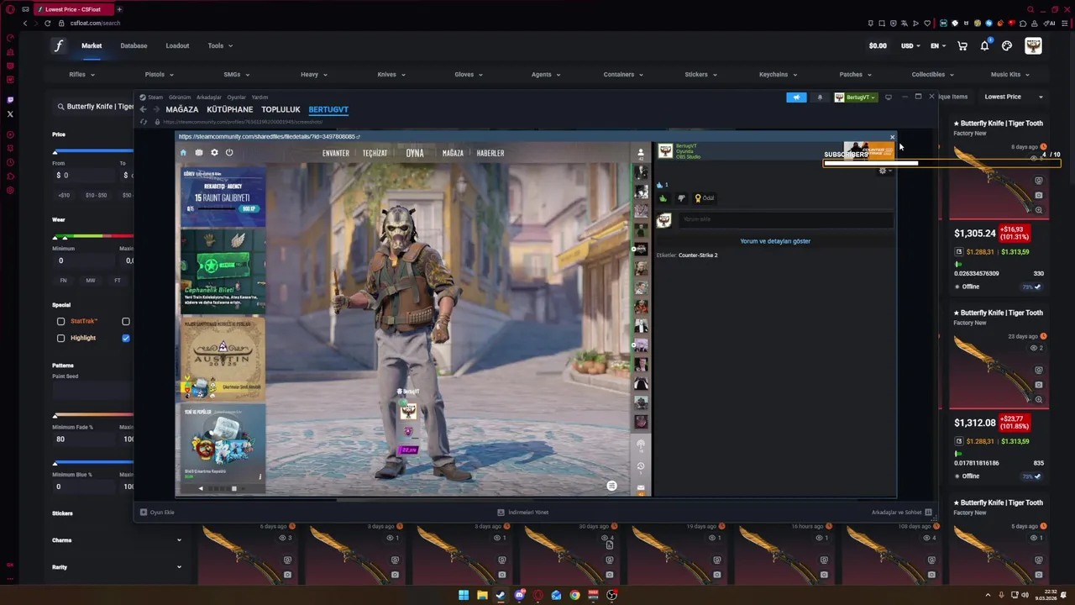Go back in the browser
Screen dimensions: 1075x605
point(25,23)
